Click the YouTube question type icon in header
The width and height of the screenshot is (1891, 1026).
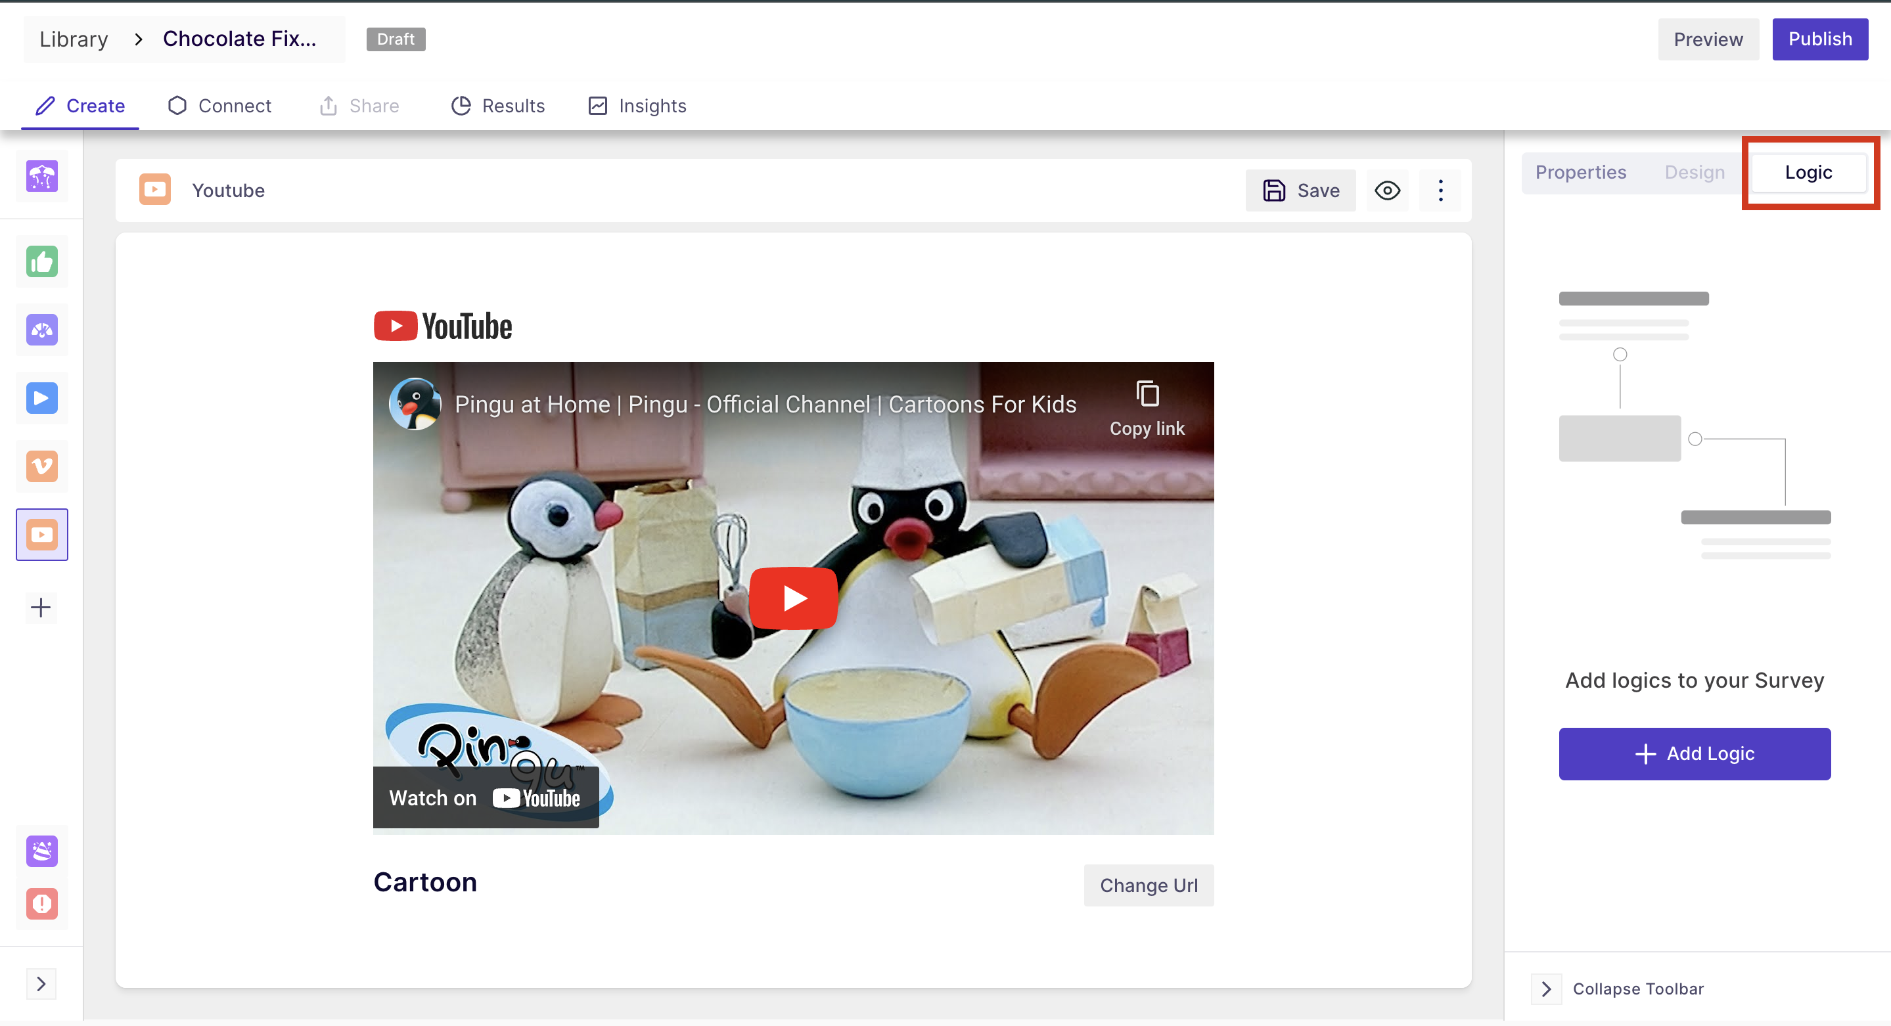(x=155, y=190)
